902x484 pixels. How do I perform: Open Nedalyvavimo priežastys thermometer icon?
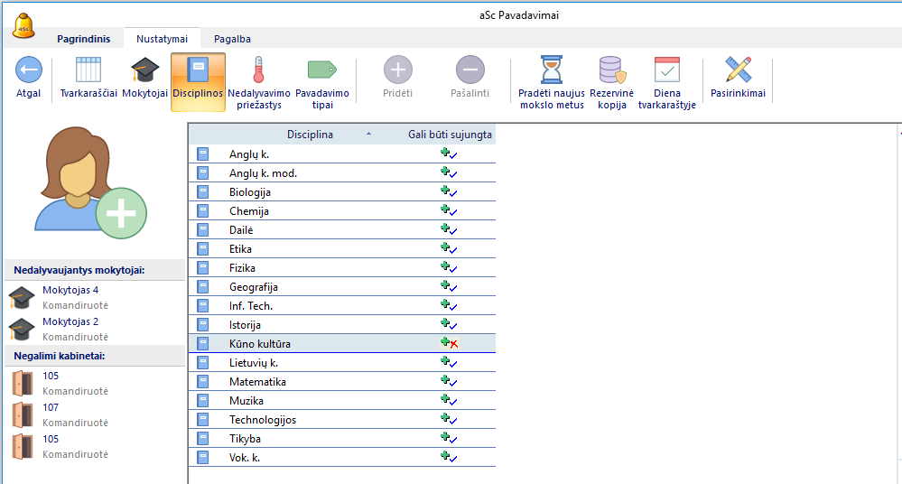258,70
